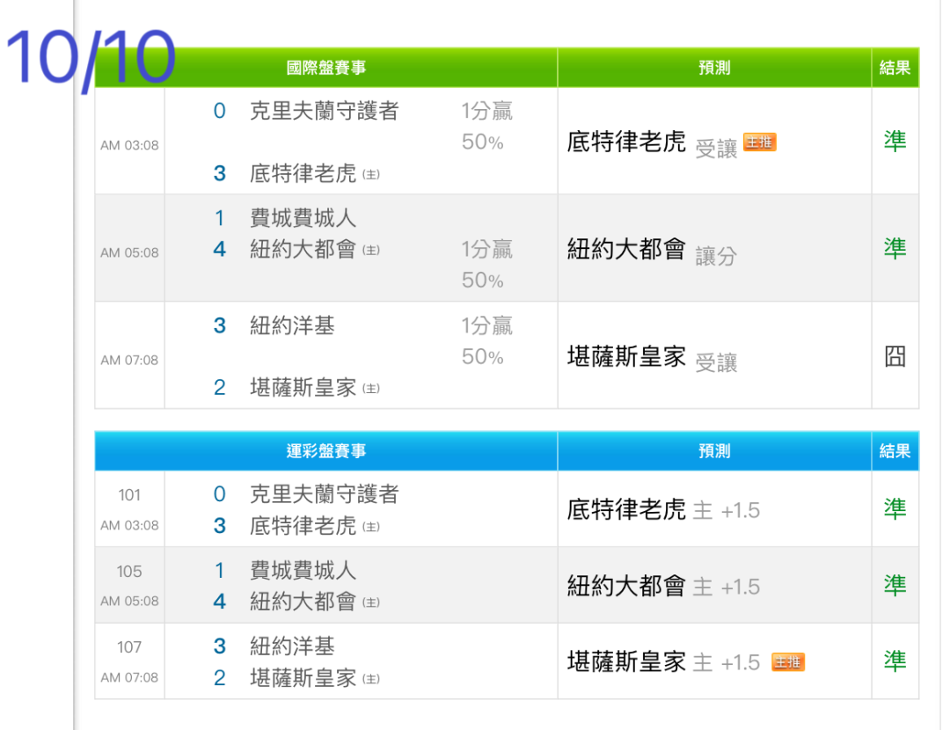Image resolution: width=950 pixels, height=730 pixels.
Task: Click the (主) home marker after 底特律老虎 in 運彩盤賽事
Action: pos(371,527)
